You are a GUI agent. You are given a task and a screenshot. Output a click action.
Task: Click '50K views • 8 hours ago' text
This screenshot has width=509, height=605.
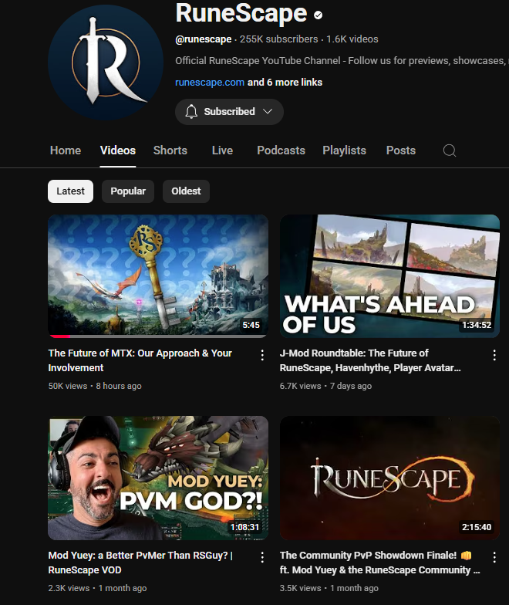tap(95, 386)
